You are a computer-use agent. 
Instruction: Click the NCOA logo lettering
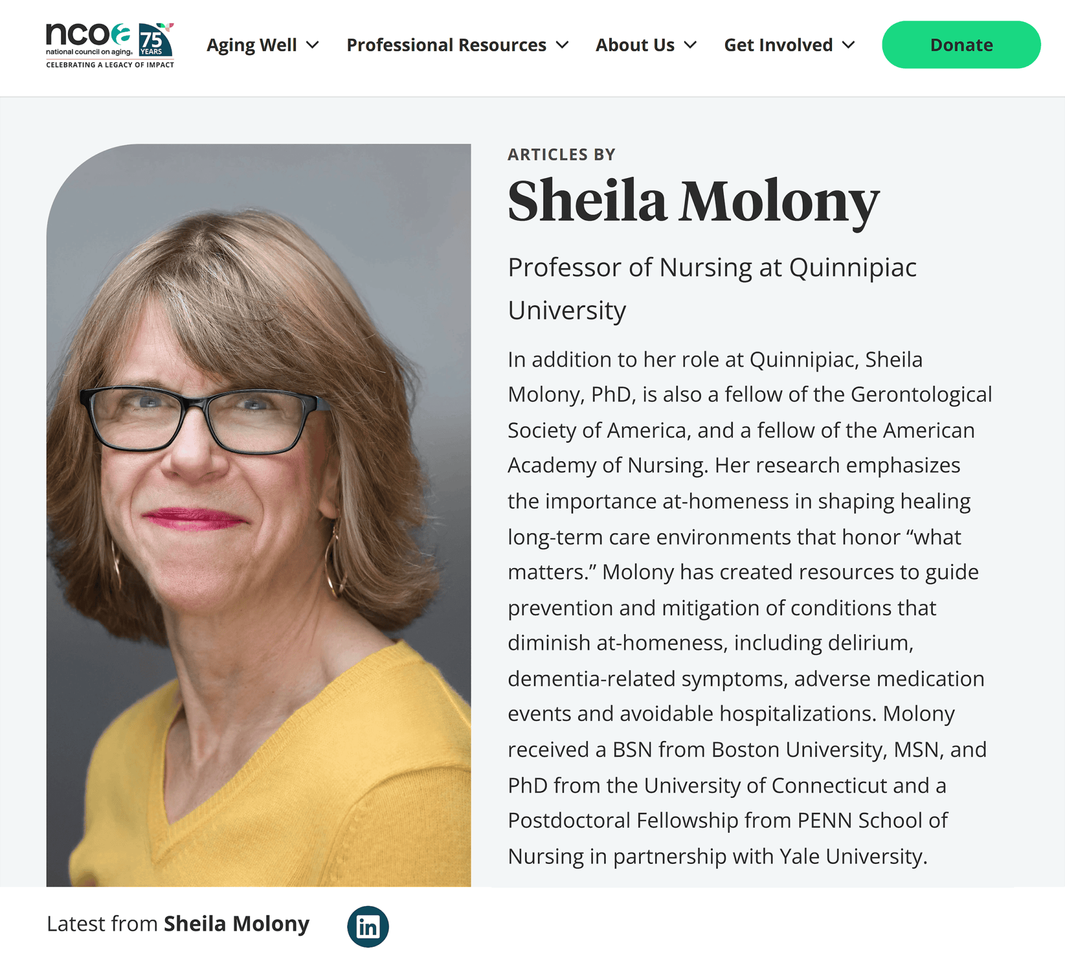pyautogui.click(x=88, y=34)
